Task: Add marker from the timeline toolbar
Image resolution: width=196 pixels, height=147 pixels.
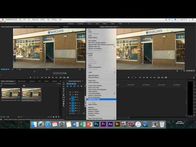Action: [78, 86]
